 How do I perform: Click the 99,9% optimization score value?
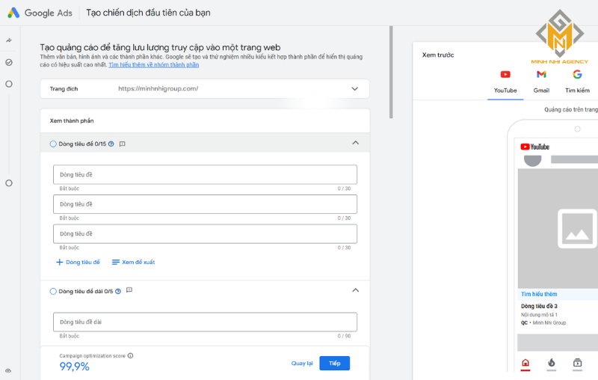tap(74, 367)
